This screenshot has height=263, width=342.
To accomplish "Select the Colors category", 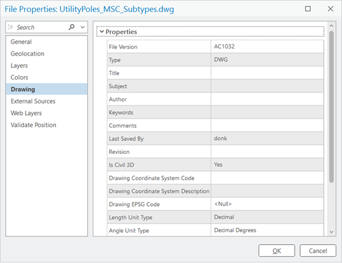I will click(x=19, y=78).
